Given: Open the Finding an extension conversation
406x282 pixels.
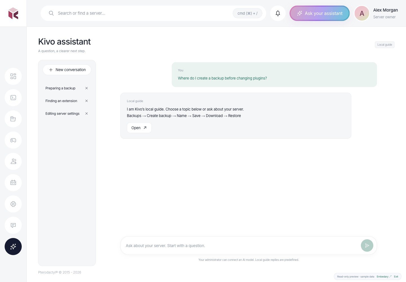Looking at the screenshot, I should click(61, 101).
